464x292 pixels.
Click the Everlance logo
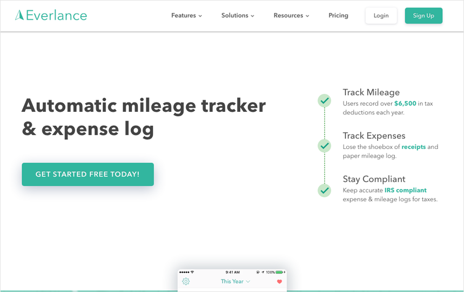[x=51, y=15]
